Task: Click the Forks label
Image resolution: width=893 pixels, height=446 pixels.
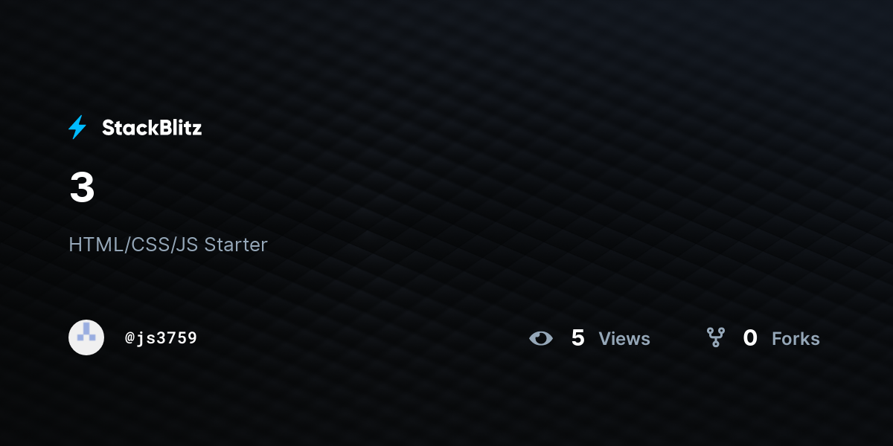Action: click(796, 339)
